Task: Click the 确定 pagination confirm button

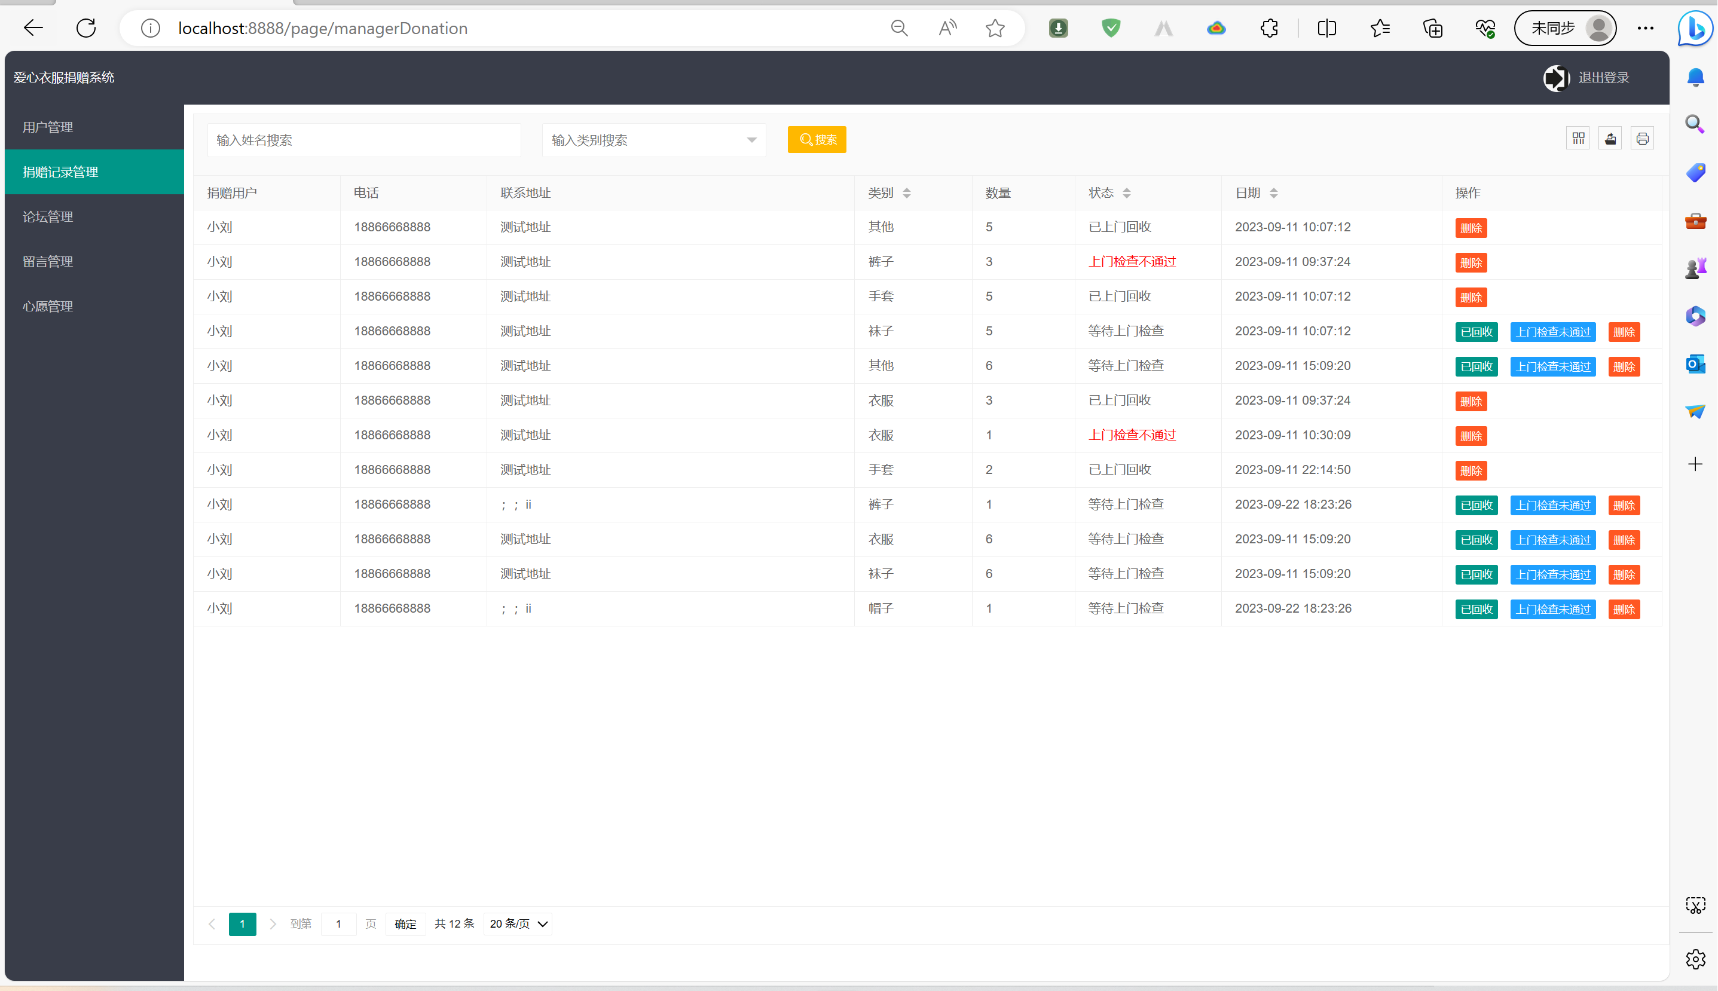Action: (x=405, y=923)
